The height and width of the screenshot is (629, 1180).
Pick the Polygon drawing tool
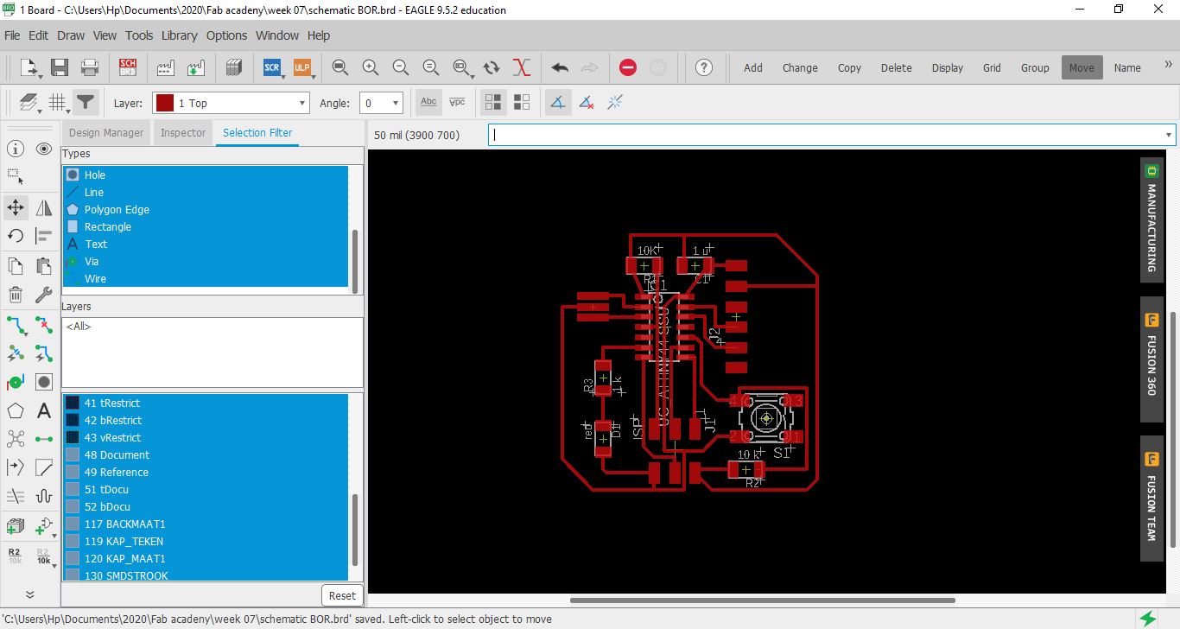coord(16,410)
